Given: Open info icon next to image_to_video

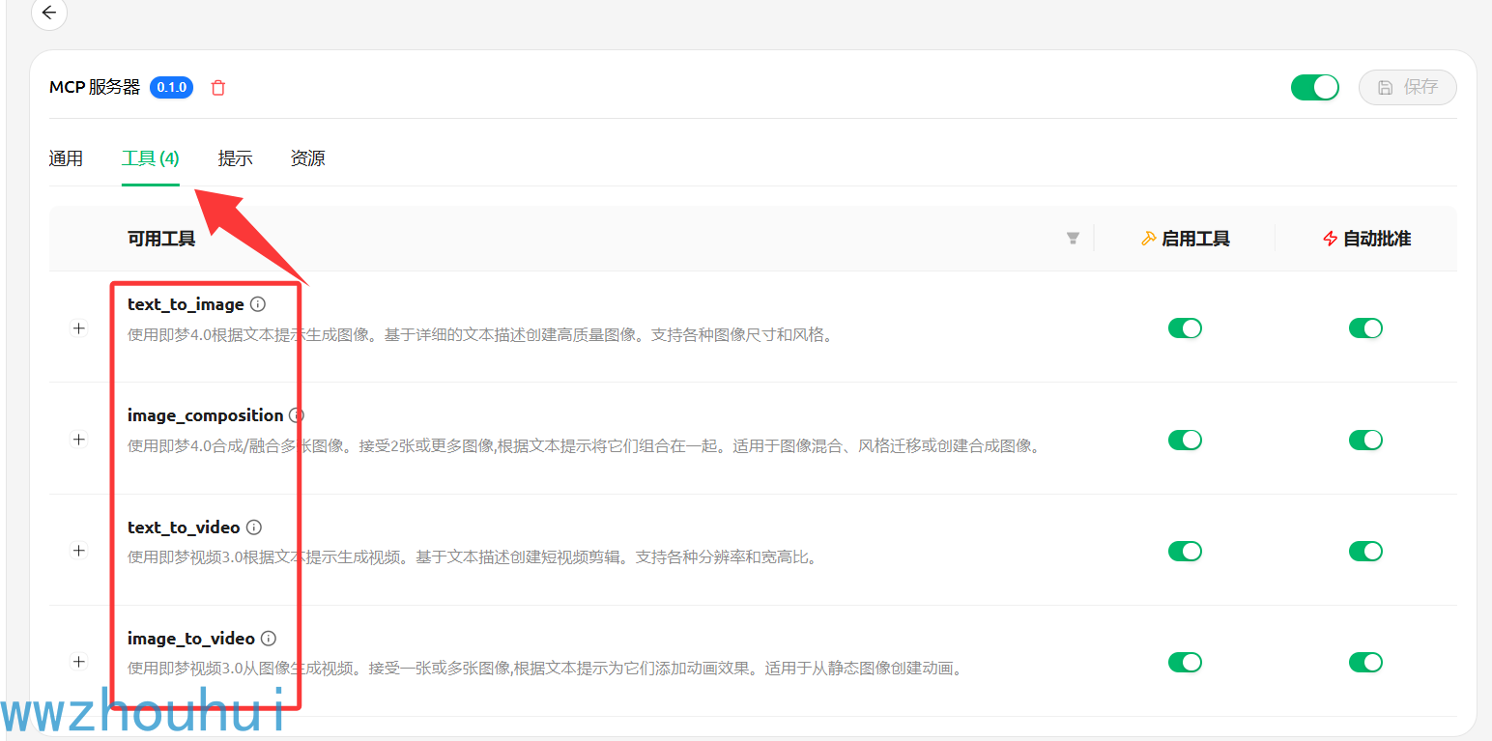Looking at the screenshot, I should click(269, 639).
